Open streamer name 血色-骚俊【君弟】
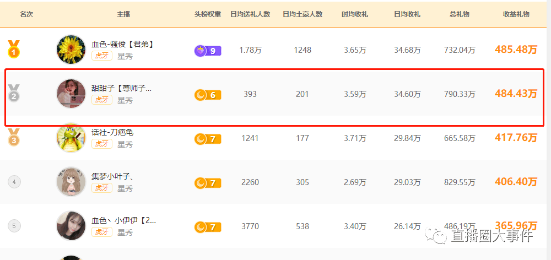 tap(122, 44)
